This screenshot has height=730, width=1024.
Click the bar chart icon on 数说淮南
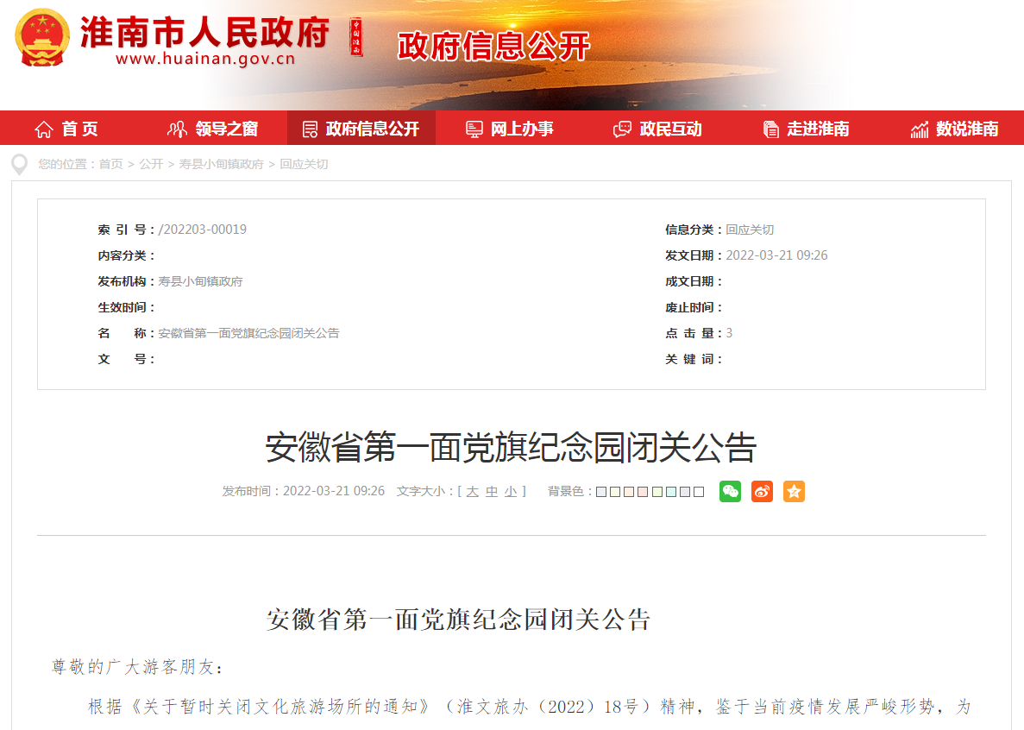(918, 127)
